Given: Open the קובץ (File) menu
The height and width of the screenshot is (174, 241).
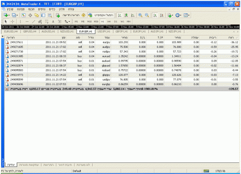Looking at the screenshot, I should pyautogui.click(x=10, y=9).
